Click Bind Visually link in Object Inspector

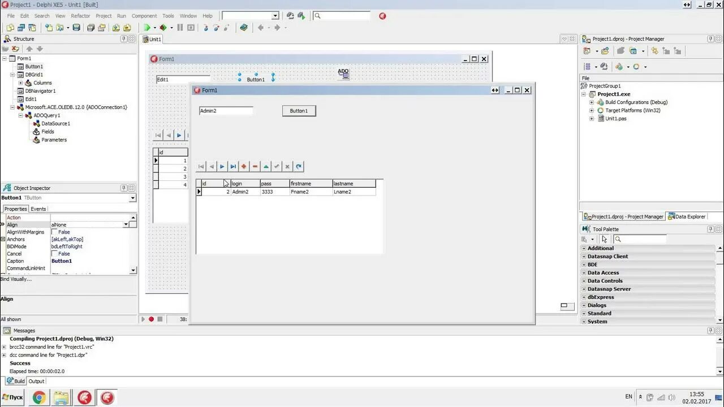point(16,279)
